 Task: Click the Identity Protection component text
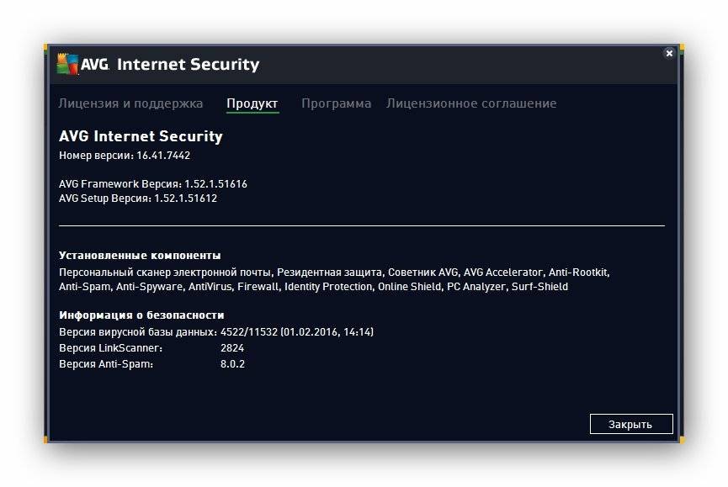328,287
